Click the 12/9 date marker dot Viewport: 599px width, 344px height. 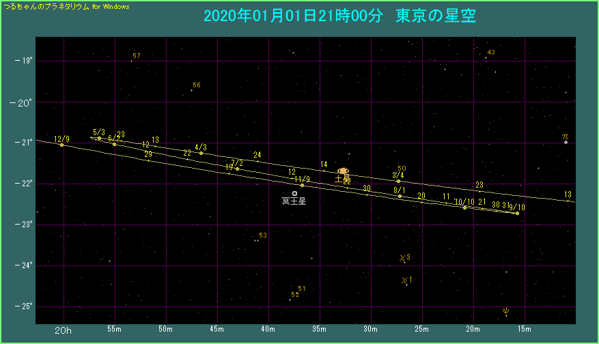(62, 145)
